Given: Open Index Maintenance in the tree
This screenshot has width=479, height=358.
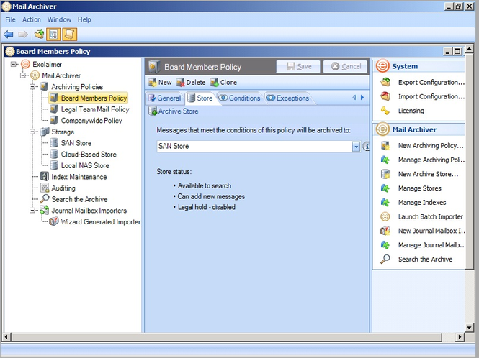Looking at the screenshot, I should pos(79,177).
